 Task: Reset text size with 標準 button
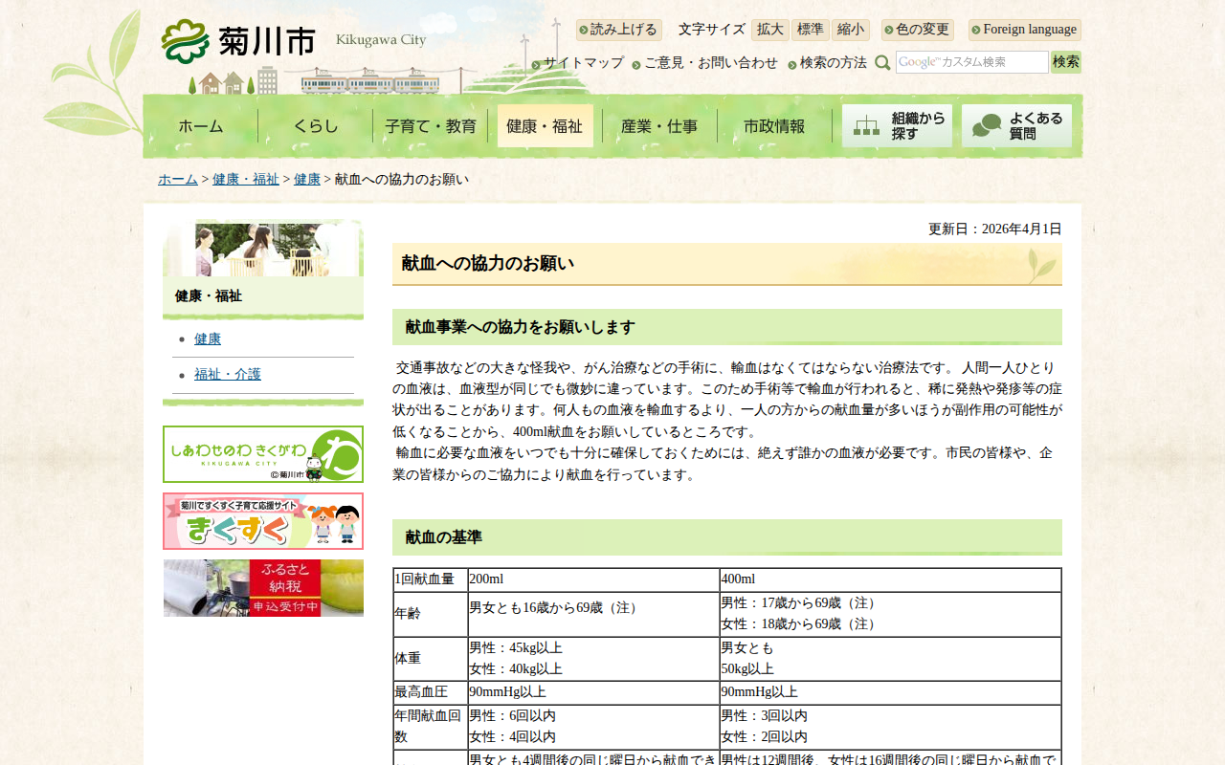(x=811, y=30)
